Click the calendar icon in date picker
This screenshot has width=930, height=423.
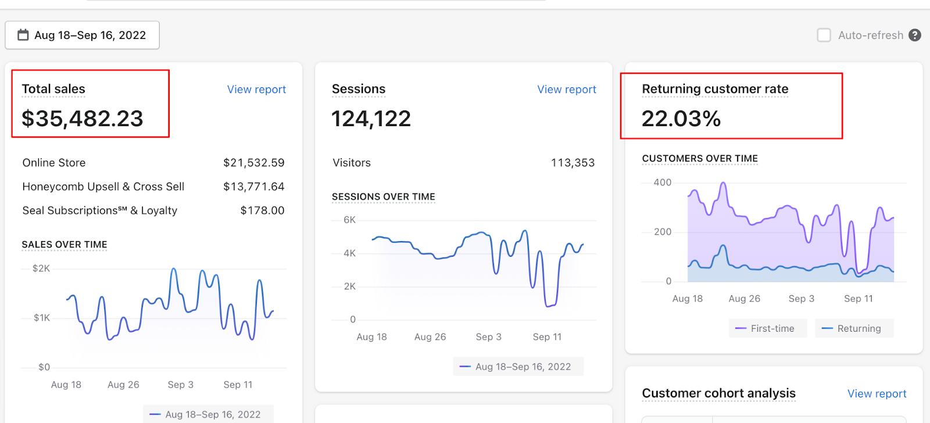[23, 35]
